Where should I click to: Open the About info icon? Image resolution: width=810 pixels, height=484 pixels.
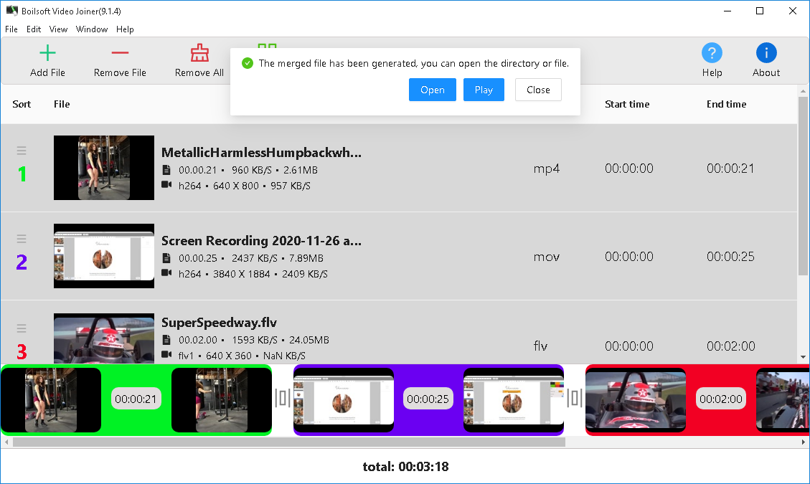click(766, 52)
